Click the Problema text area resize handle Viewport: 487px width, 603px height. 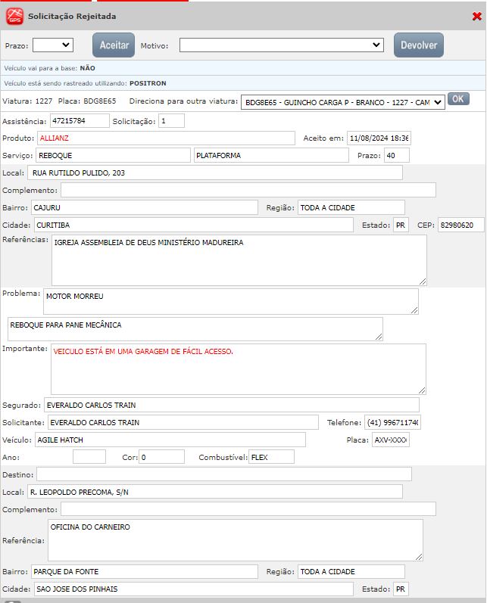tap(414, 310)
